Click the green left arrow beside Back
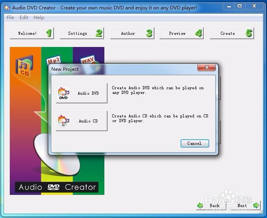Viewport: 267px width, 218px height. click(200, 205)
